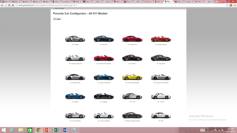Screen dimensions: 237x133
Task: Open PowerPoint from the taskbar
Action: pos(47,130)
